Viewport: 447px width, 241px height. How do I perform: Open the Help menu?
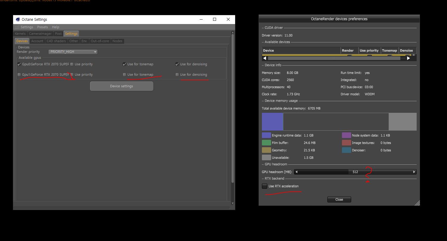[x=56, y=27]
